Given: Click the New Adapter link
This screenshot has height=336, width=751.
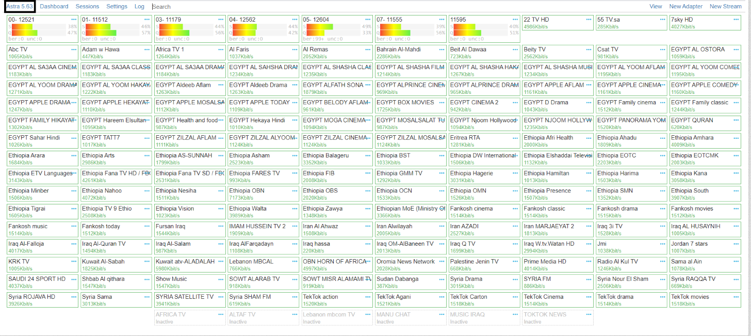Looking at the screenshot, I should (685, 6).
